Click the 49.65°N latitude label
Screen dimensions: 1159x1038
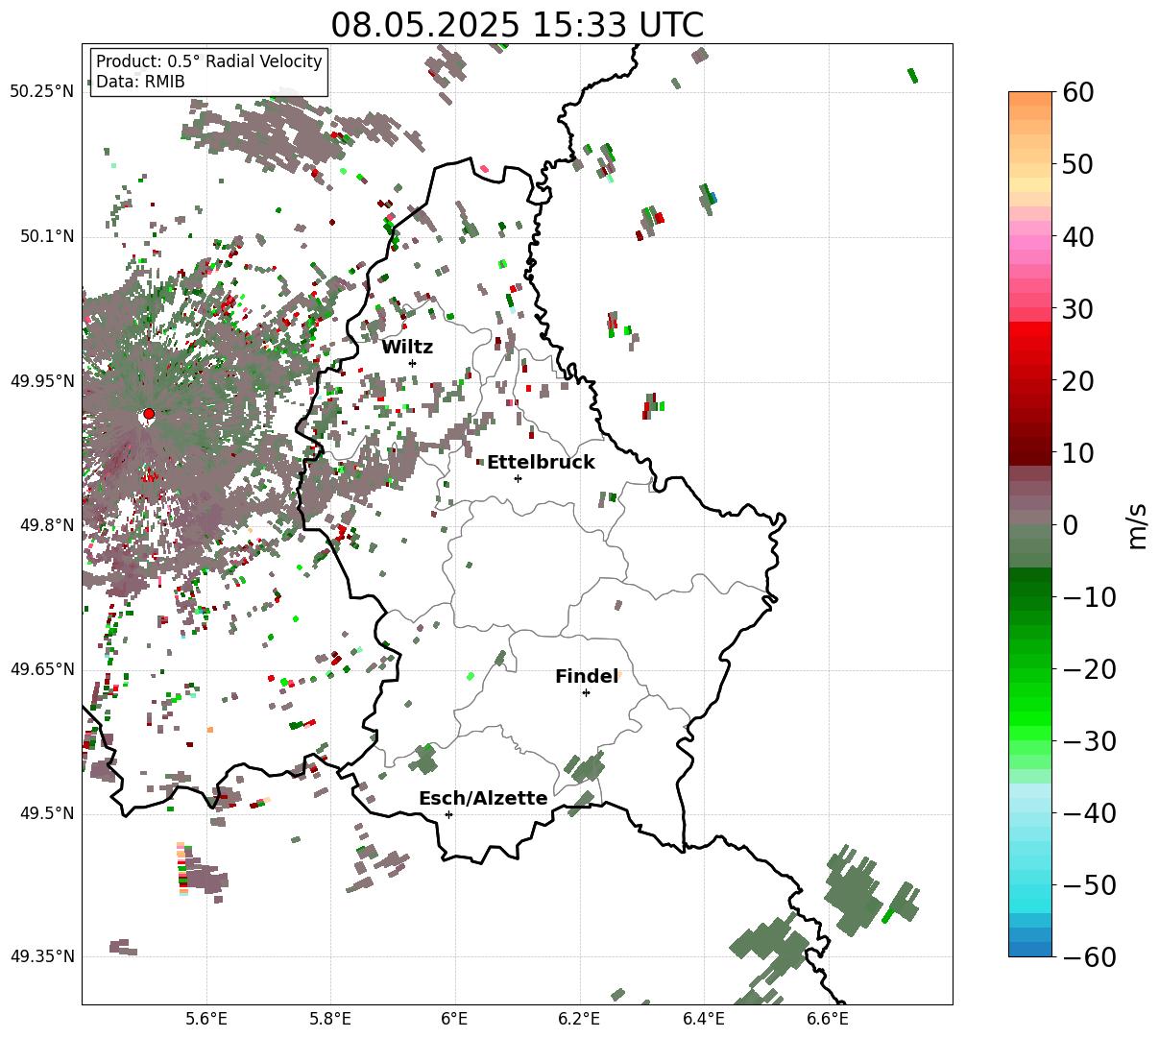click(x=42, y=669)
